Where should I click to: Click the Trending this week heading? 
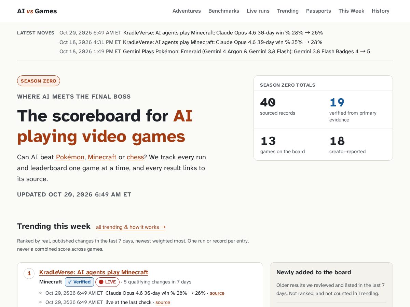[54, 226]
